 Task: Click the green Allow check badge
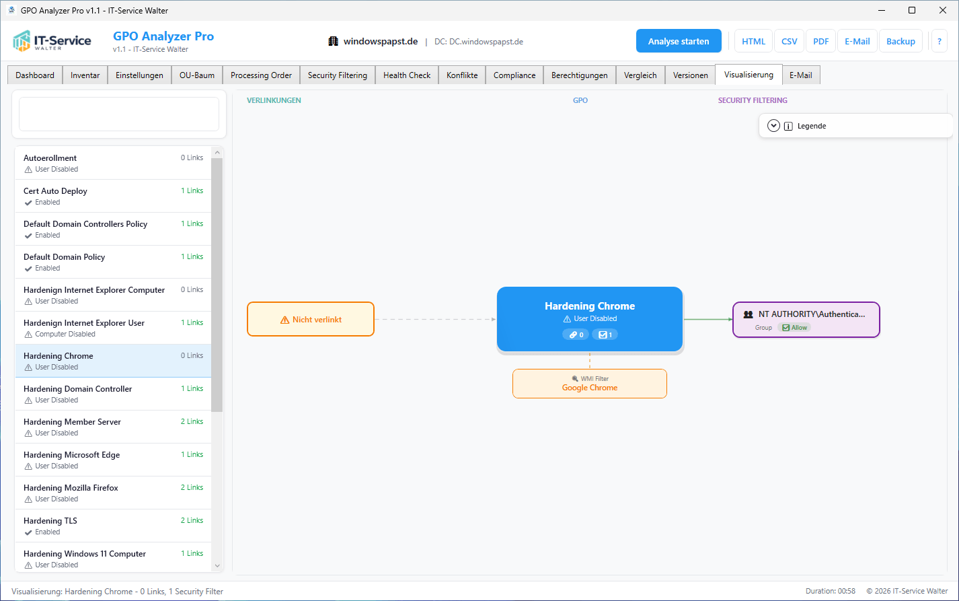(x=794, y=328)
